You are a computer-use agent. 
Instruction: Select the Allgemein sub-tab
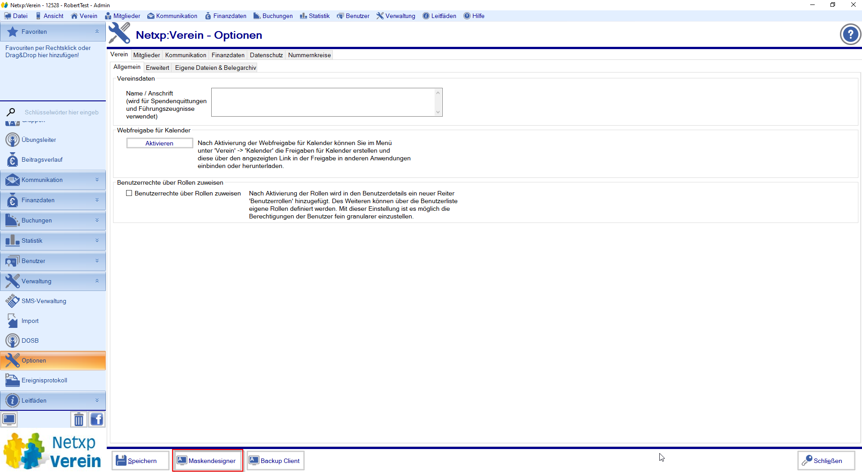(127, 67)
